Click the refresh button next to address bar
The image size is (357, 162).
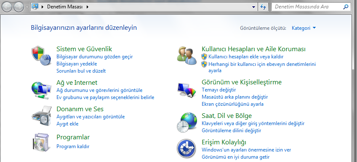pyautogui.click(x=263, y=7)
